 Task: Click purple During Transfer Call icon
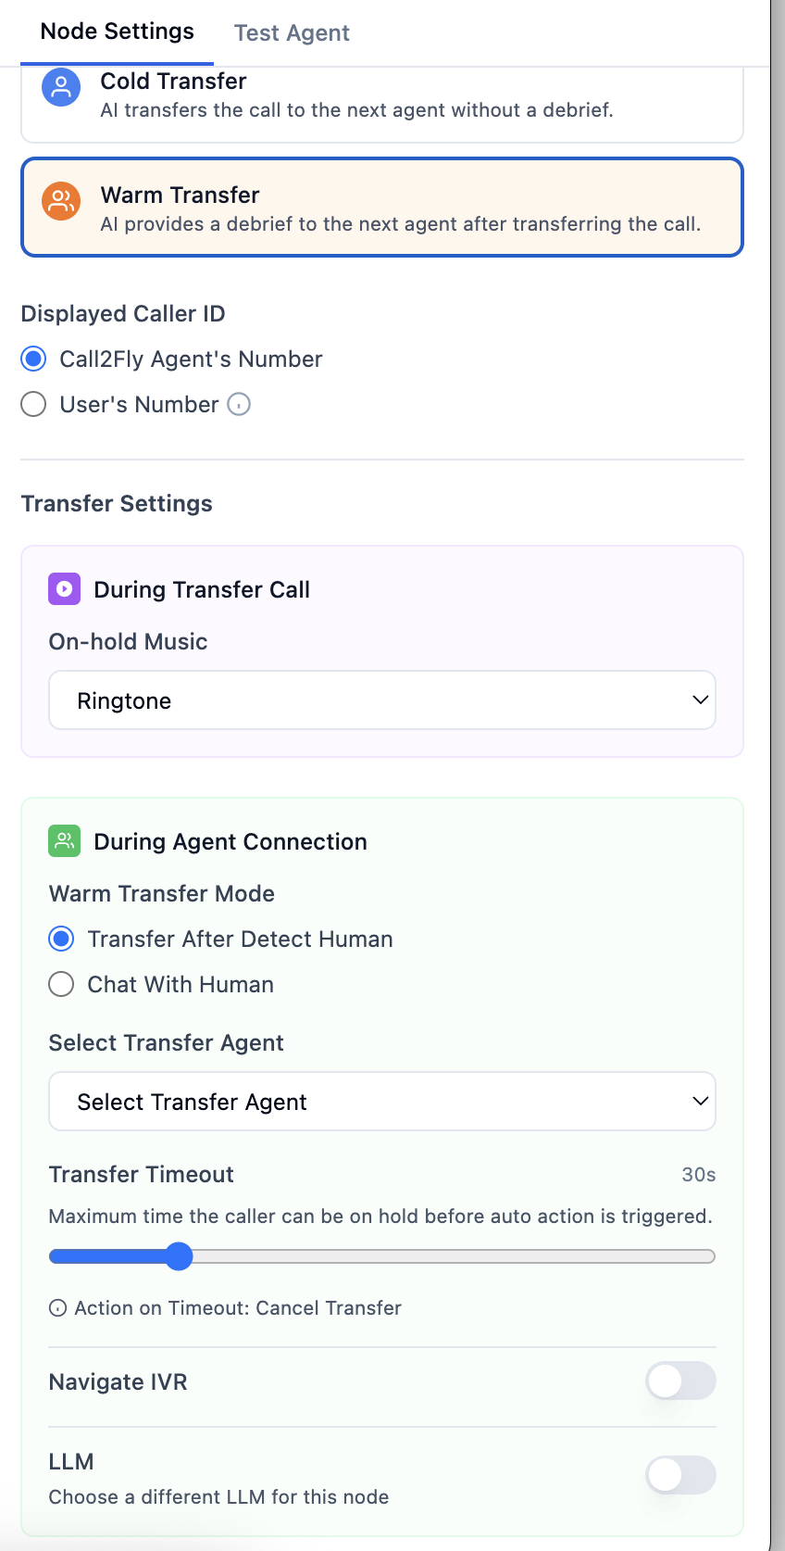pyautogui.click(x=65, y=588)
